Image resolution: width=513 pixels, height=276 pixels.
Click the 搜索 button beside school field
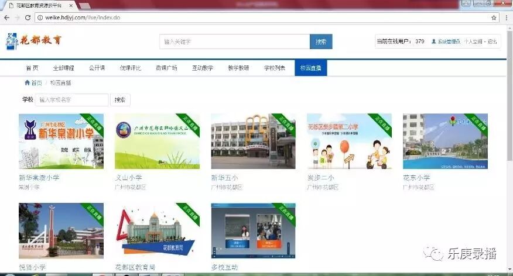click(120, 99)
